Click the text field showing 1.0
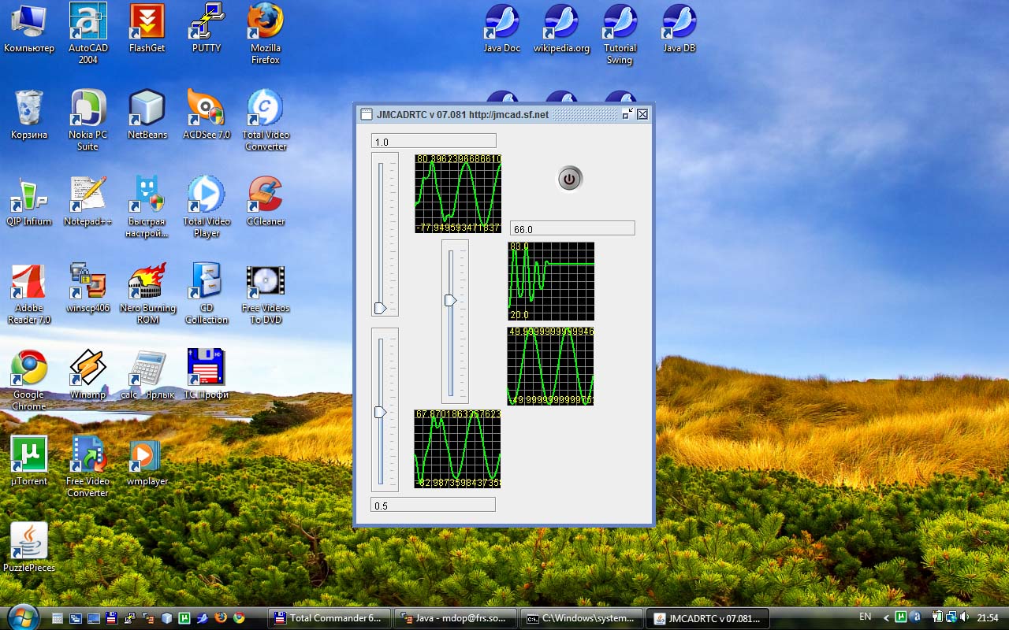Image resolution: width=1009 pixels, height=630 pixels. pyautogui.click(x=434, y=142)
